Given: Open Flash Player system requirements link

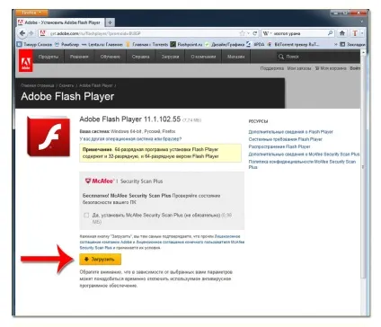Looking at the screenshot, I should pos(286,139).
